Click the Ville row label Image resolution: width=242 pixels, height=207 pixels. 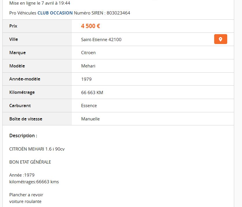click(x=14, y=39)
